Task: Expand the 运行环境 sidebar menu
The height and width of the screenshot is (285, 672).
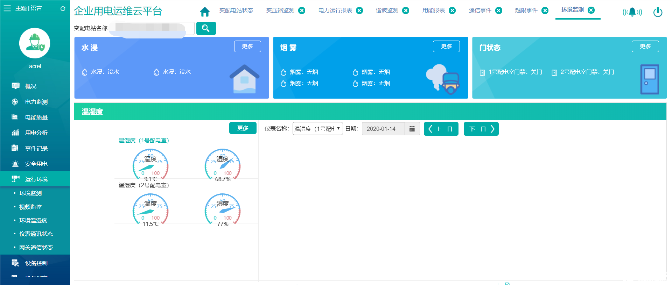Action: pos(35,179)
